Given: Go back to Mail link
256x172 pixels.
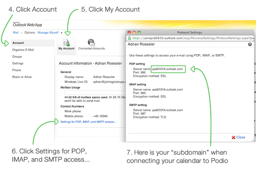Looking at the screenshot, I should pyautogui.click(x=16, y=33).
